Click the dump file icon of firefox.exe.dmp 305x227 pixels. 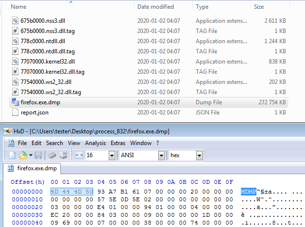(15, 102)
